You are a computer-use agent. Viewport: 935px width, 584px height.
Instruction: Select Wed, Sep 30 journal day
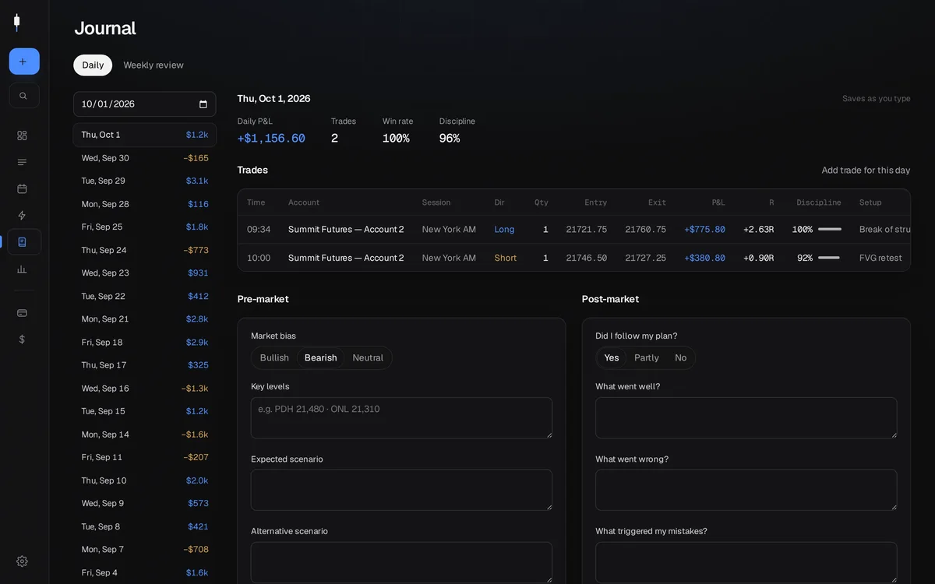pos(145,158)
